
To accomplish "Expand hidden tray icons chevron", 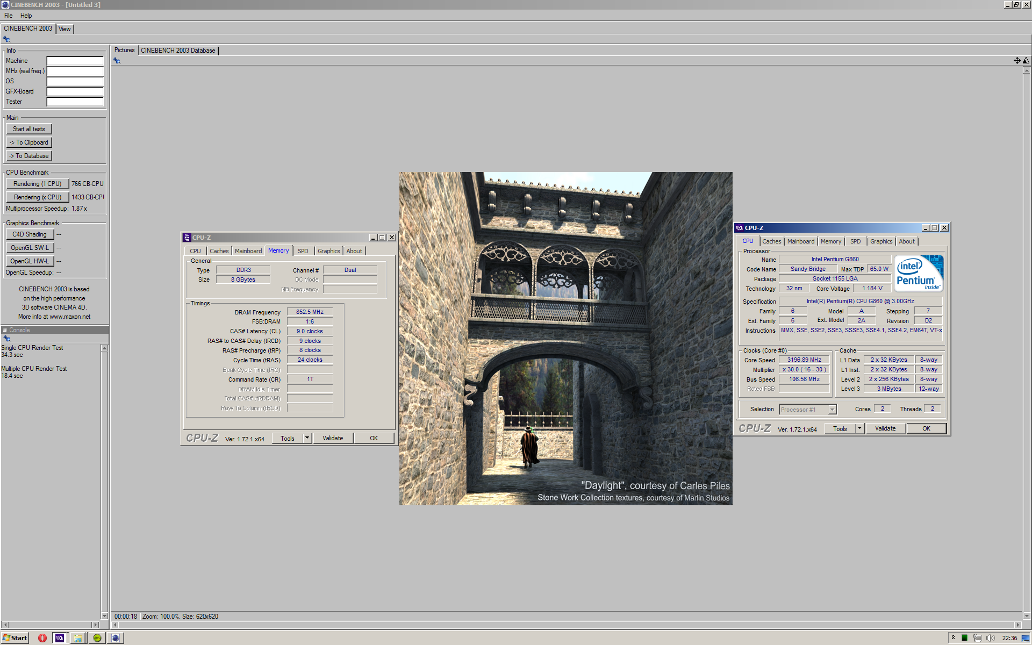I will pos(953,637).
